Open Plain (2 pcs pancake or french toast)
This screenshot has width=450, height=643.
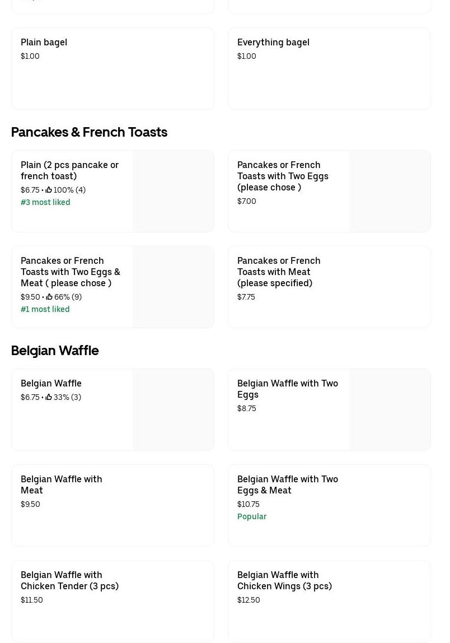(x=69, y=170)
